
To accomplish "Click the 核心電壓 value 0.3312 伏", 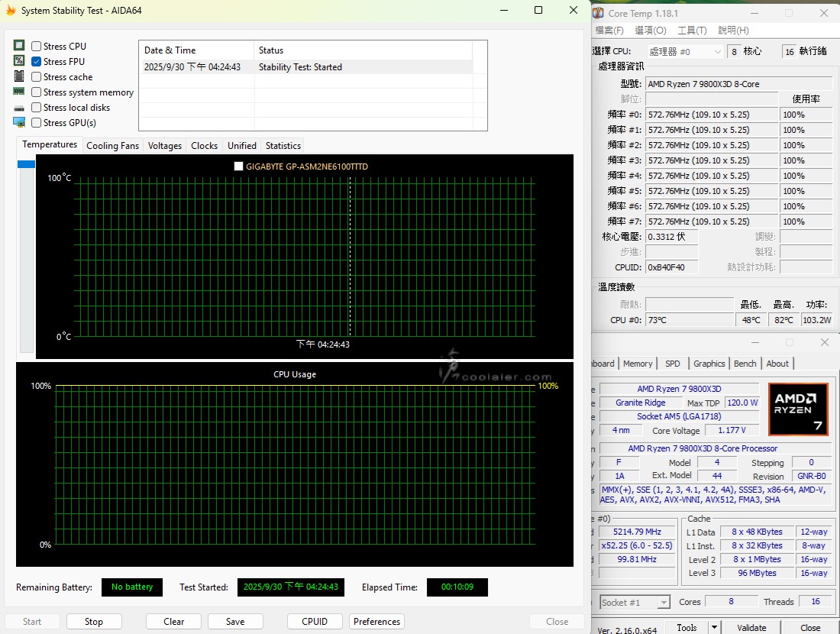I will (x=671, y=237).
